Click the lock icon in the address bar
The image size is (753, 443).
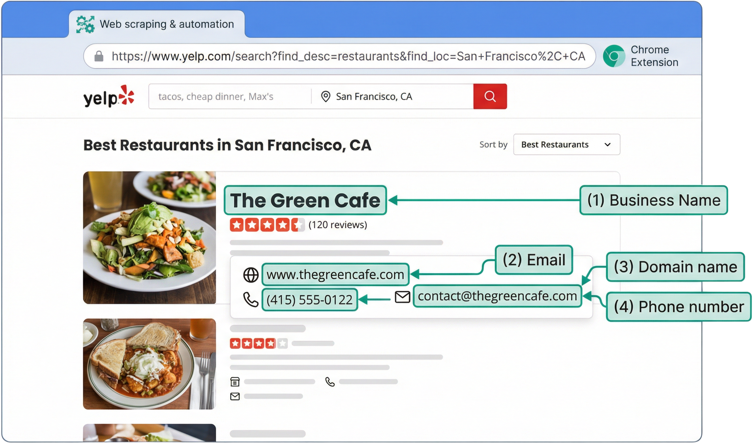[99, 56]
